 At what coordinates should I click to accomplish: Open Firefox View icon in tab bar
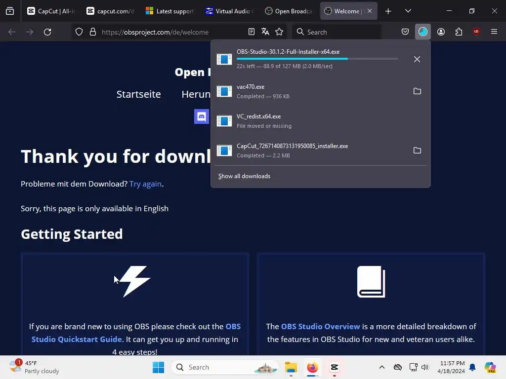click(10, 11)
